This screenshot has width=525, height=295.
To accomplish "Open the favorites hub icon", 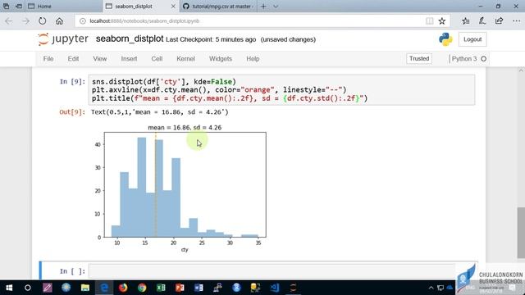I will (x=465, y=21).
